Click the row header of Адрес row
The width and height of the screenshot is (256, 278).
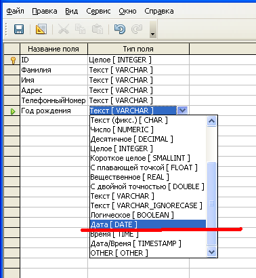click(x=12, y=90)
